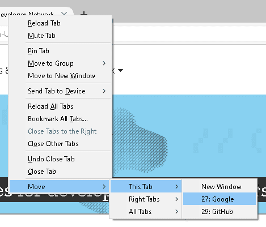The width and height of the screenshot is (266, 227).
Task: Expand Send Tab to Device submenu
Action: point(60,91)
